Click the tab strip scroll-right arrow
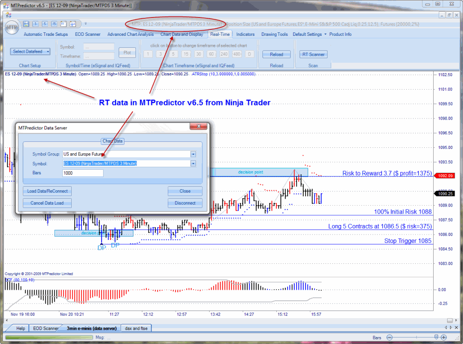Image resolution: width=463 pixels, height=344 pixels. [451, 328]
